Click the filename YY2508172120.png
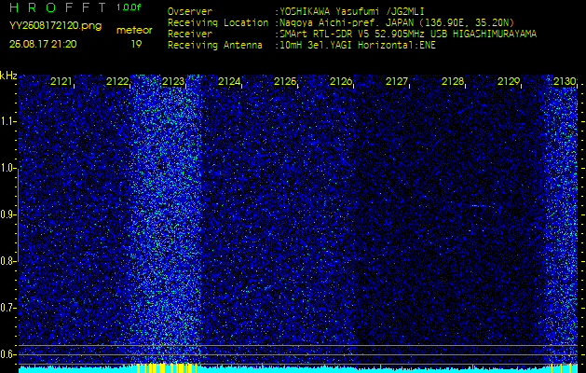 (55, 26)
